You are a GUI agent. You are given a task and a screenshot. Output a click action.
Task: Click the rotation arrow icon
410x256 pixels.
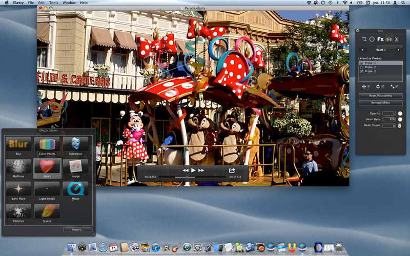click(x=378, y=87)
